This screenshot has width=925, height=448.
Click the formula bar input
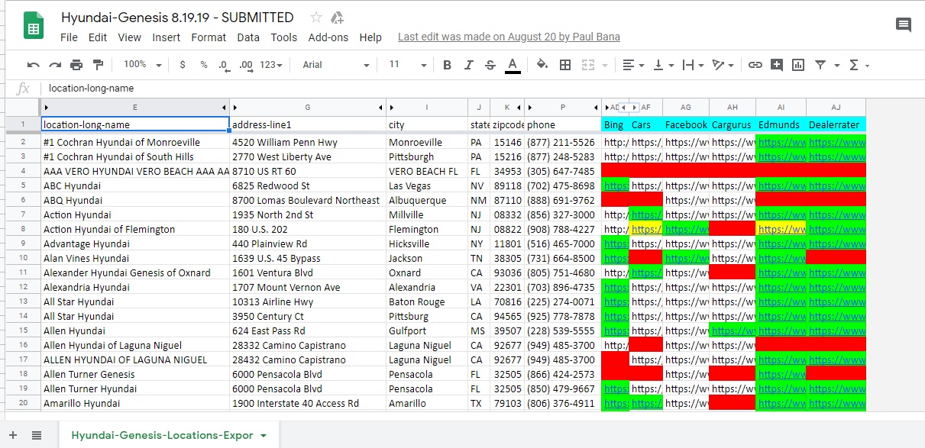point(481,88)
